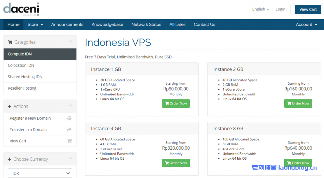Image resolution: width=324 pixels, height=178 pixels.
Task: Open the English language dropdown
Action: coord(260,9)
